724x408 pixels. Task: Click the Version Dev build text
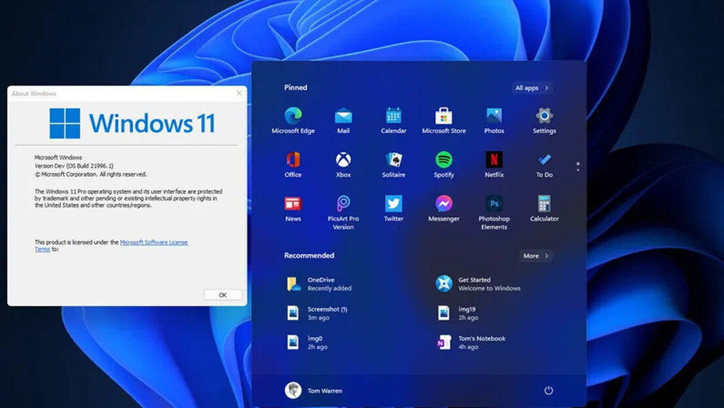pos(74,166)
